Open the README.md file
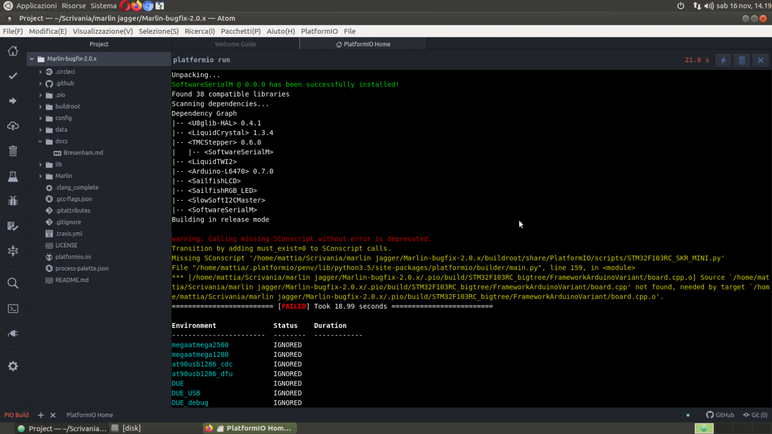The height and width of the screenshot is (434, 772). point(72,280)
